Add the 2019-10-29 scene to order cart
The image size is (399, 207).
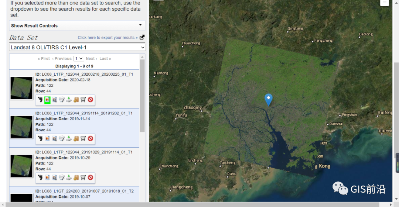click(83, 177)
